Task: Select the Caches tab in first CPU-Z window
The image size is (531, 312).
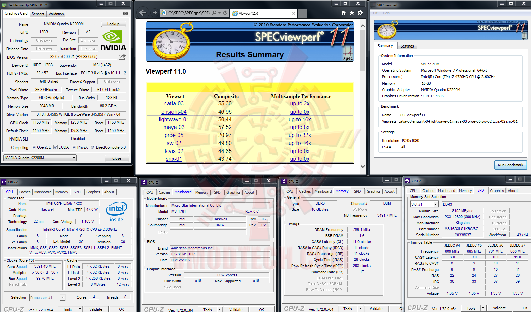Action: [x=25, y=192]
